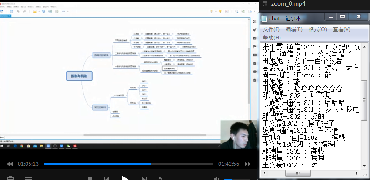
Task: Click the stop button in the video player
Action: [x=90, y=179]
